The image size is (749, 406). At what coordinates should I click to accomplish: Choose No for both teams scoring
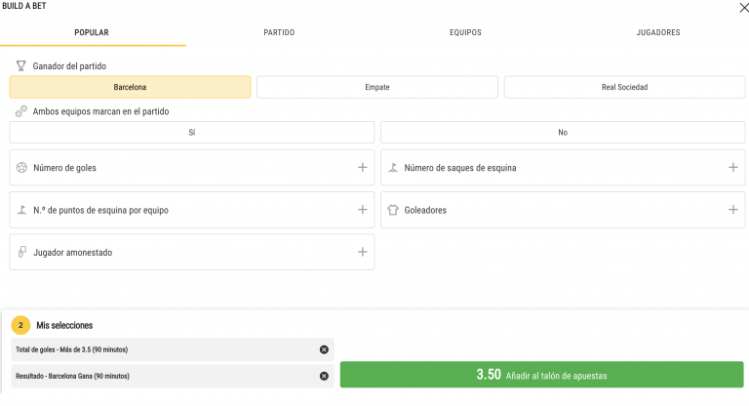point(563,133)
